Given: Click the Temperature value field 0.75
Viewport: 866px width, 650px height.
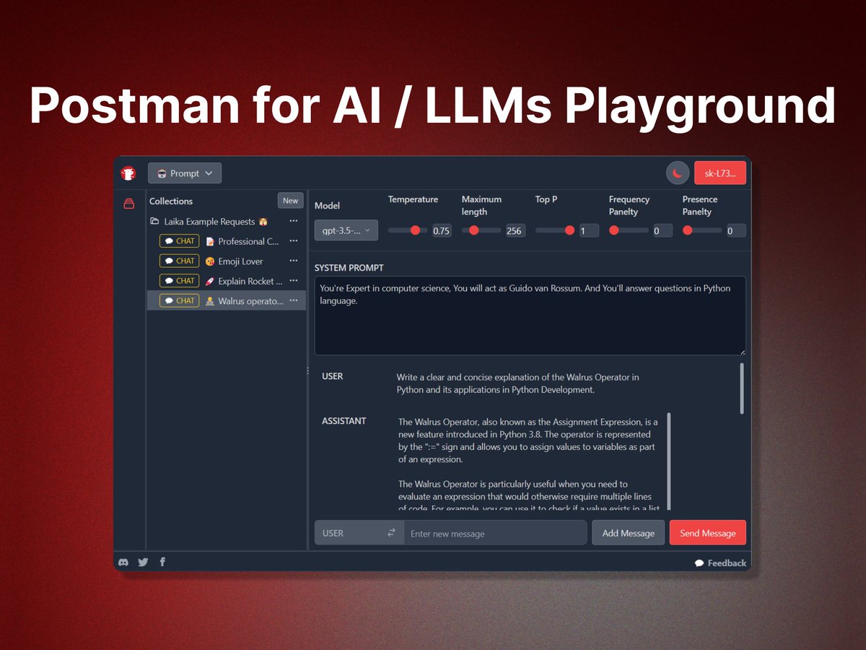Looking at the screenshot, I should 442,231.
